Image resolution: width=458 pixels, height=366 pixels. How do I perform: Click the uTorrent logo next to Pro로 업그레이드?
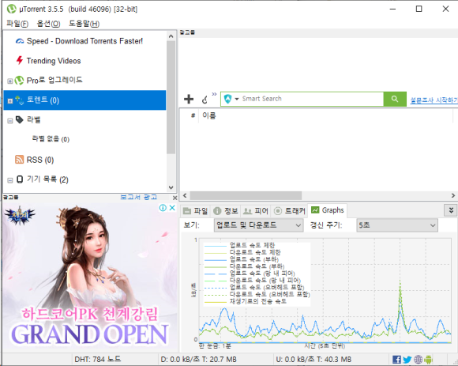[19, 80]
